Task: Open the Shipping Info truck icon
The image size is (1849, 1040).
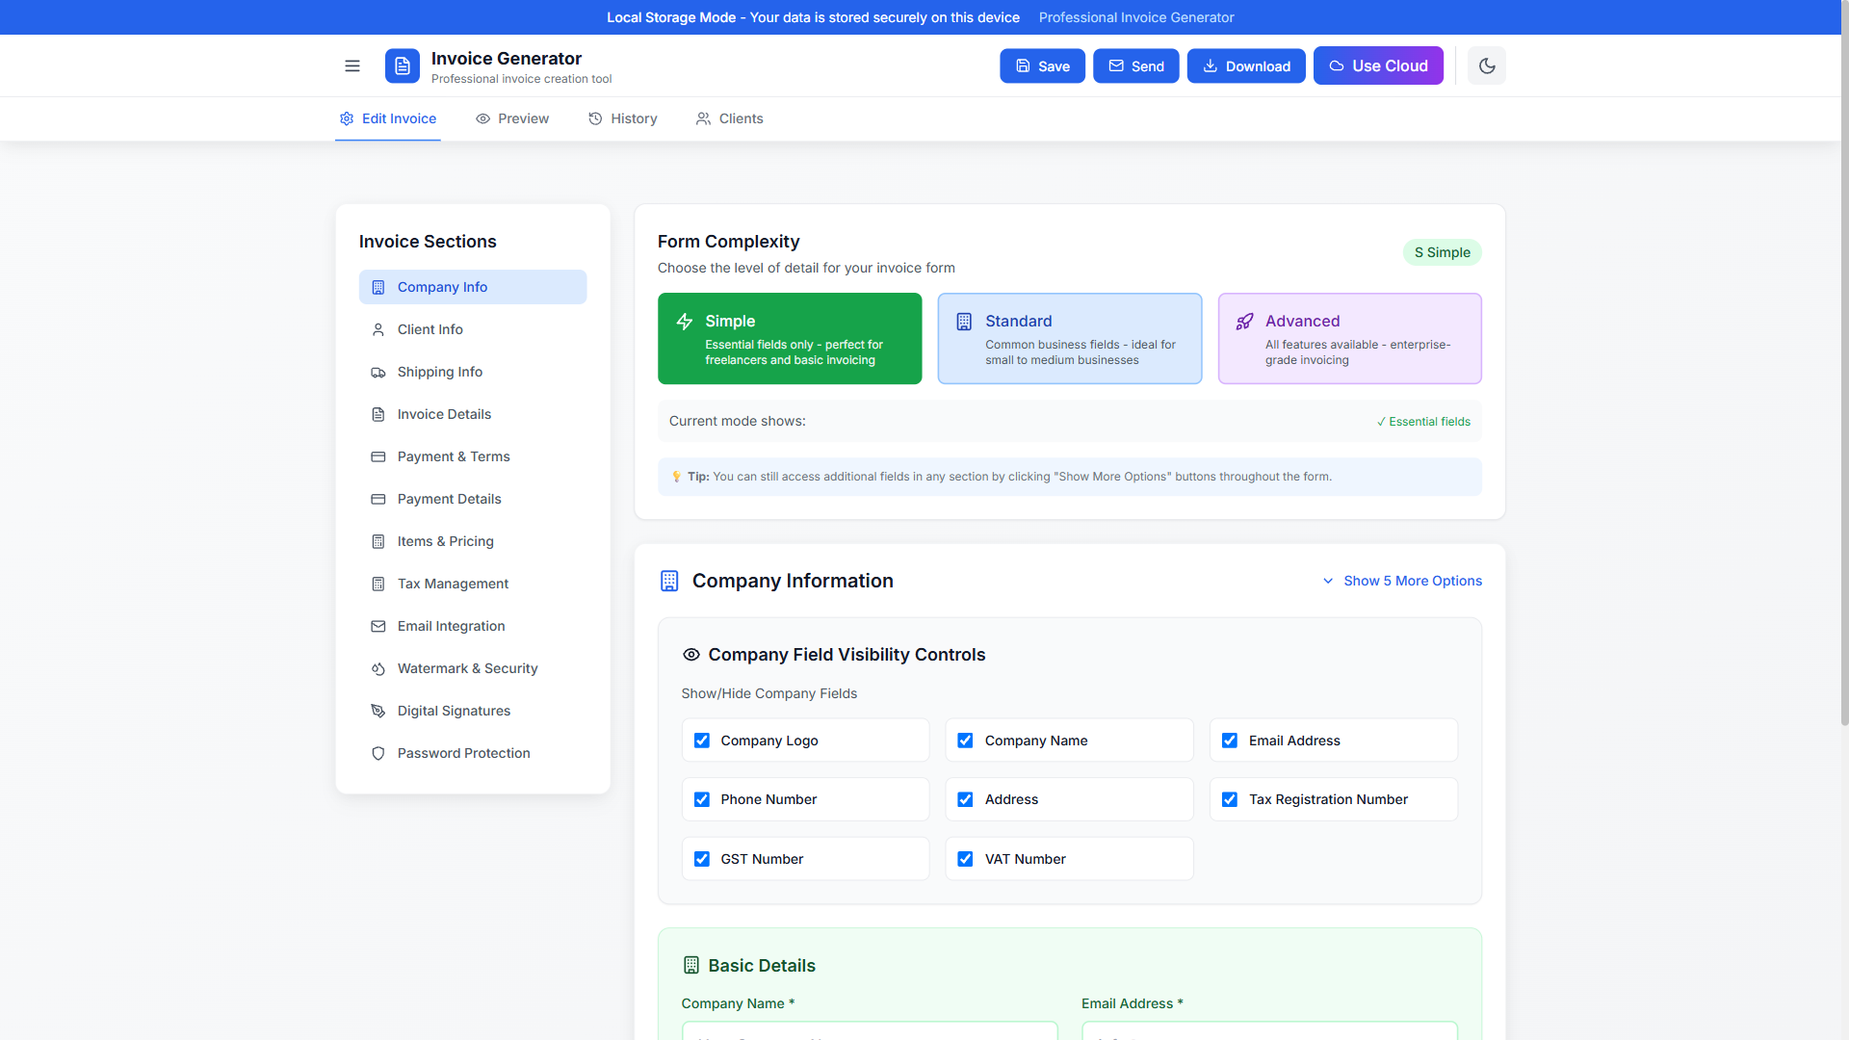Action: (x=378, y=372)
